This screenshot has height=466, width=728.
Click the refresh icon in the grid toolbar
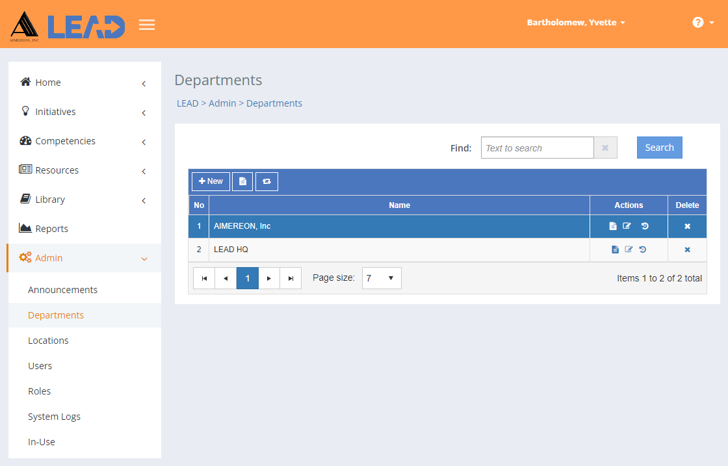click(266, 181)
